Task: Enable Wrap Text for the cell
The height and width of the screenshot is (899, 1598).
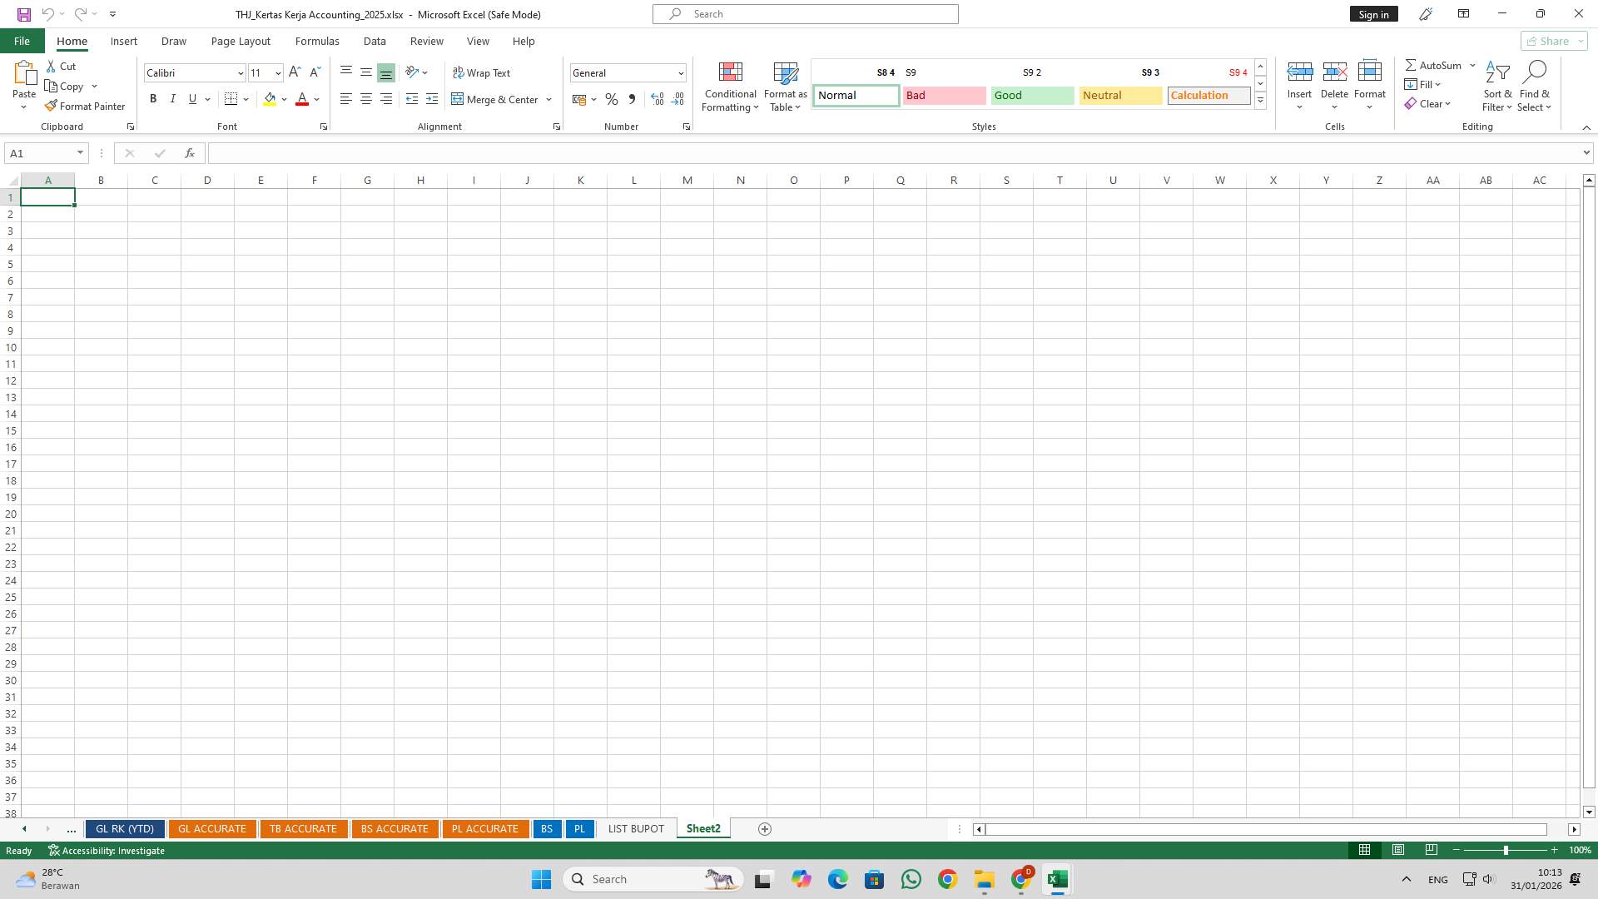Action: [x=483, y=72]
